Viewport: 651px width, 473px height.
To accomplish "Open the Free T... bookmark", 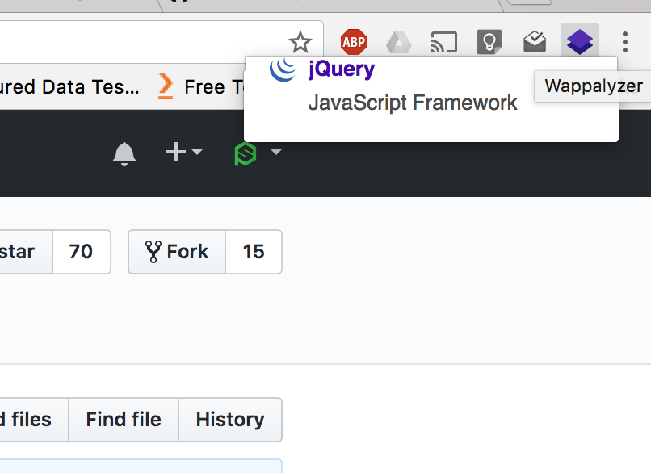I will (201, 86).
